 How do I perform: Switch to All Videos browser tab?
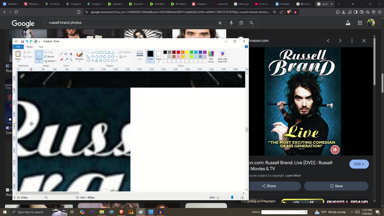(178, 4)
